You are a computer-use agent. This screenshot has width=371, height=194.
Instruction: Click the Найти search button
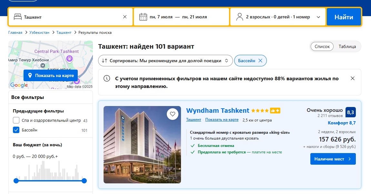pos(344,17)
